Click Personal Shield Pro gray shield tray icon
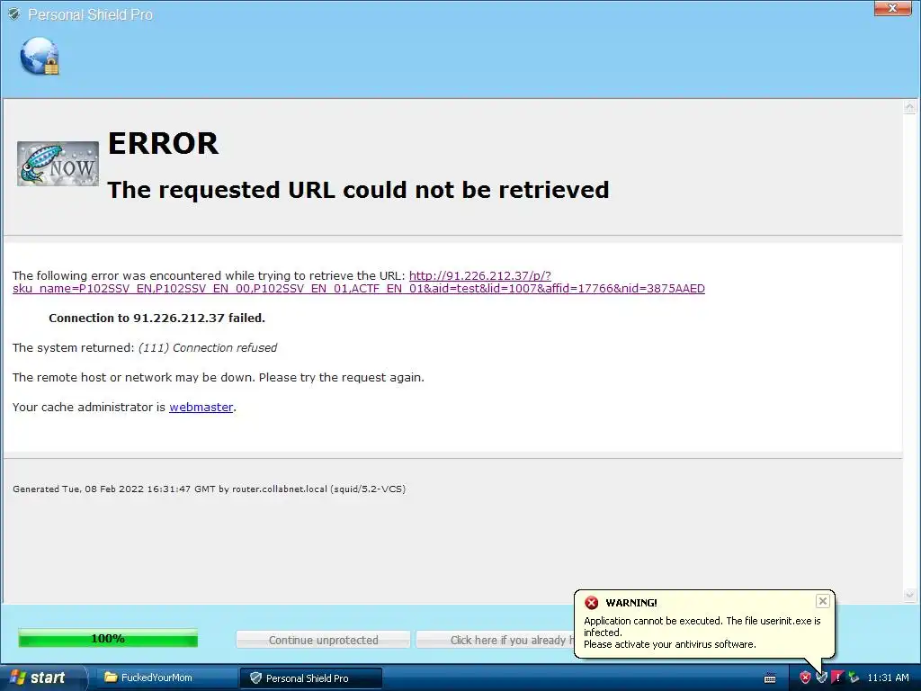 [x=821, y=678]
